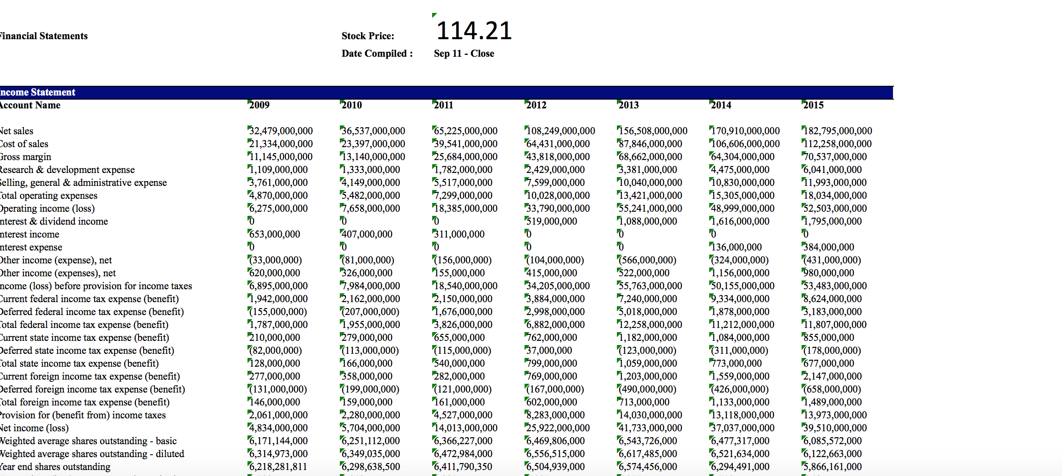Select 2012 net sales cell 108,249,000,000
The width and height of the screenshot is (1062, 476).
tap(561, 131)
